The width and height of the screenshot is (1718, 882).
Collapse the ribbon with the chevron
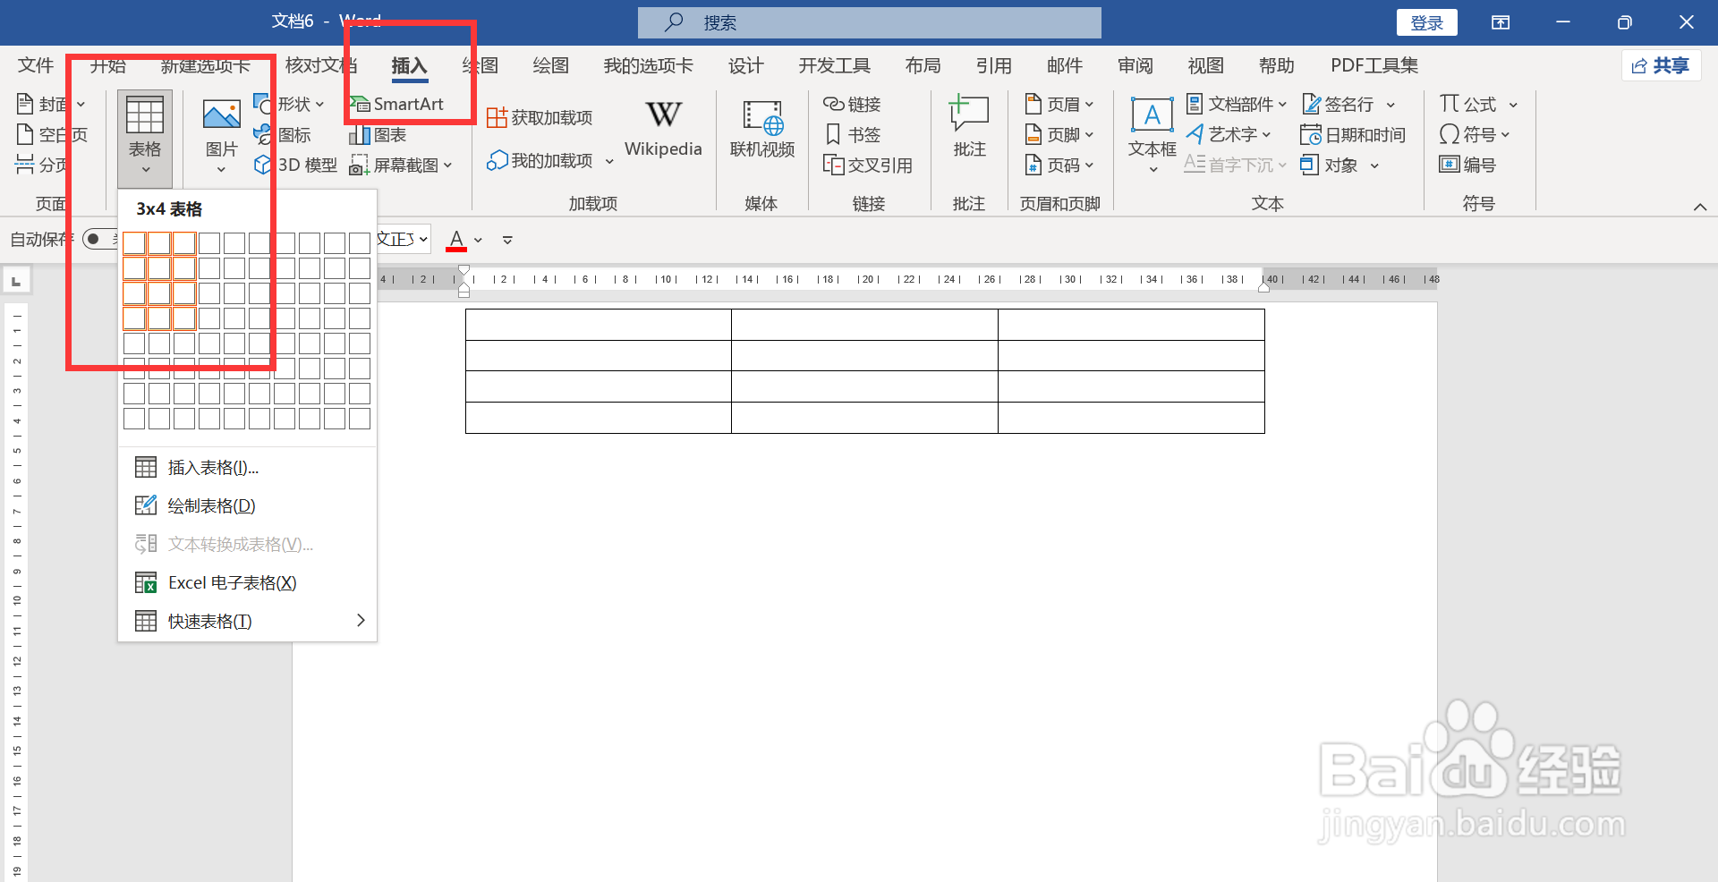(1699, 208)
